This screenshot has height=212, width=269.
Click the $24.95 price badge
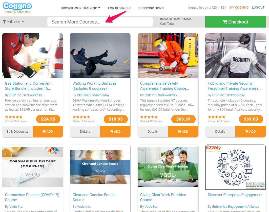click(x=48, y=119)
